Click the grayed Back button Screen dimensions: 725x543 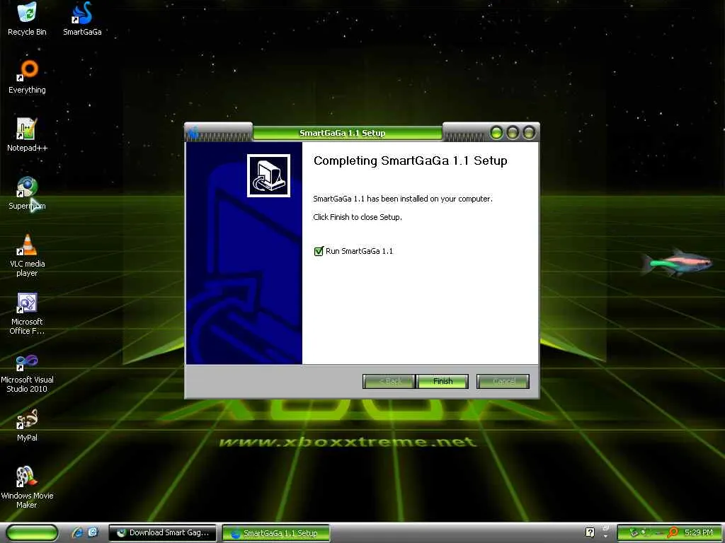[x=389, y=381]
